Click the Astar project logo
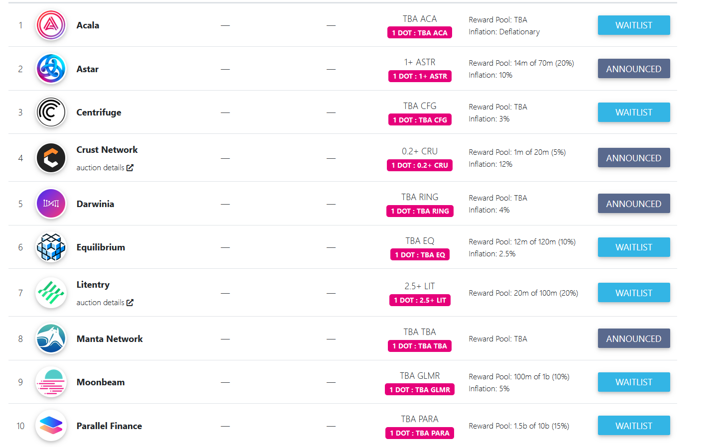Image resolution: width=712 pixels, height=447 pixels. point(51,69)
